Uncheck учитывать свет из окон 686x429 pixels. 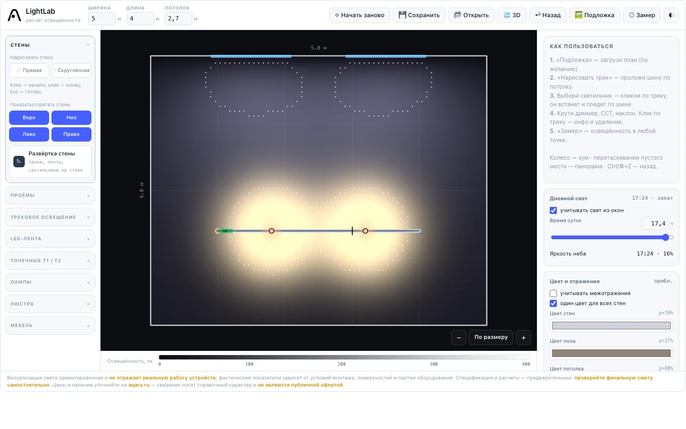[553, 210]
